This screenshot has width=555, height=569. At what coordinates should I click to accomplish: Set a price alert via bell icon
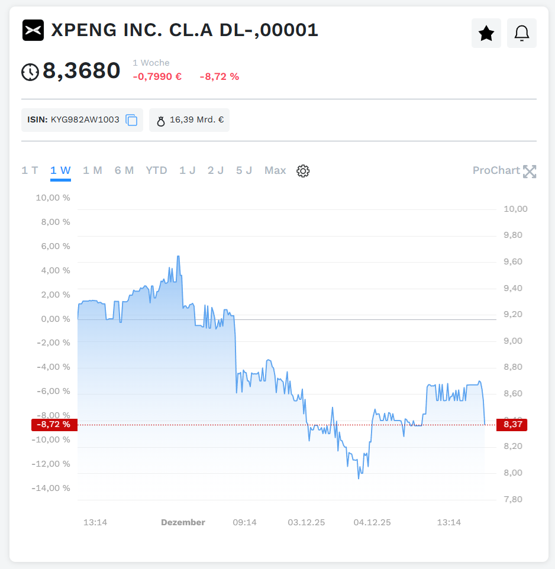coord(521,34)
